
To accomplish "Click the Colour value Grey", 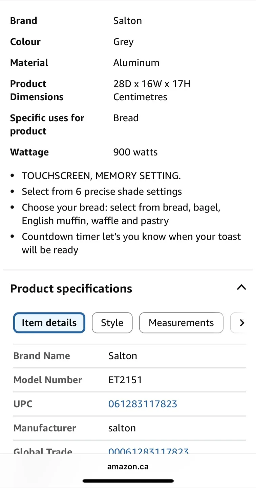I will click(x=123, y=42).
